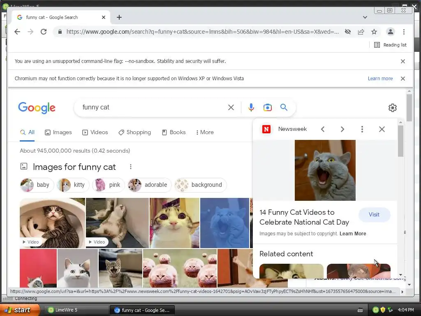Open lying cat video thumbnail
421x316 pixels.
coord(117,223)
